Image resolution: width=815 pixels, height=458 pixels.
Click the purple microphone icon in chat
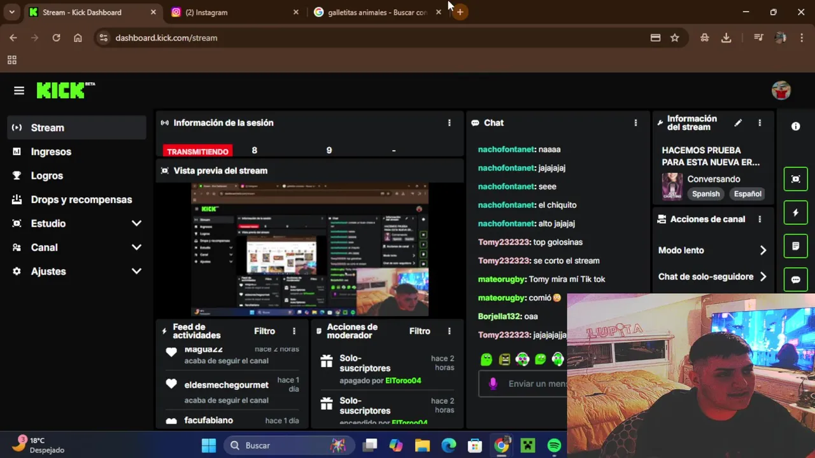pyautogui.click(x=493, y=384)
